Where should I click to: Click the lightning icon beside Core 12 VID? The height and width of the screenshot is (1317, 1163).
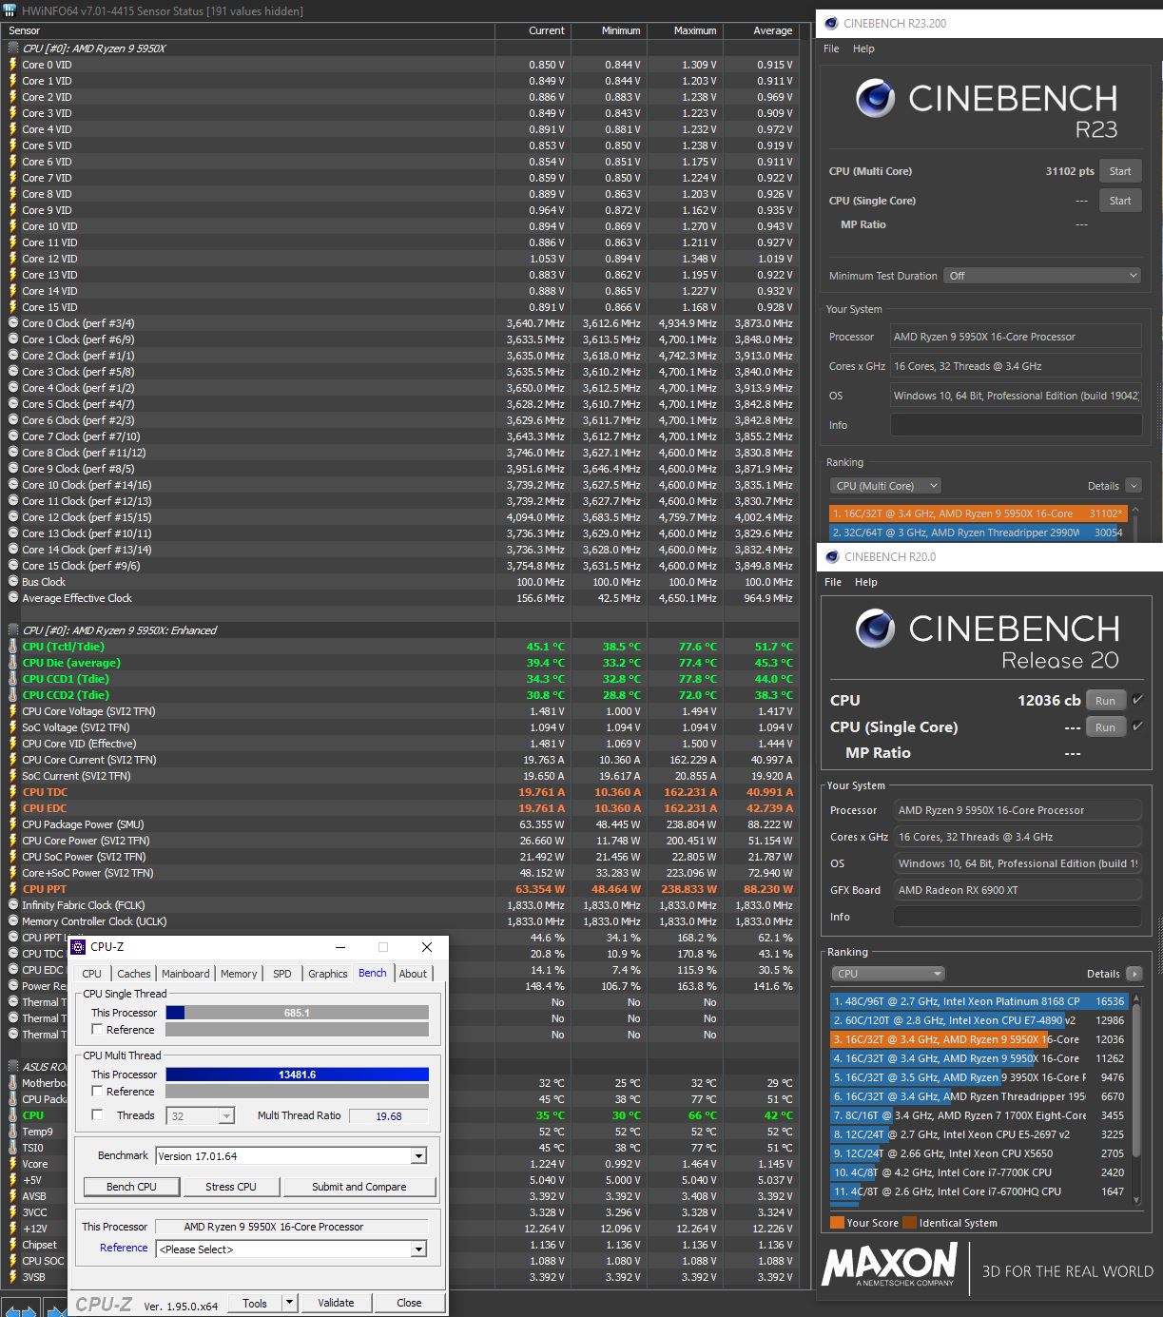click(x=12, y=259)
